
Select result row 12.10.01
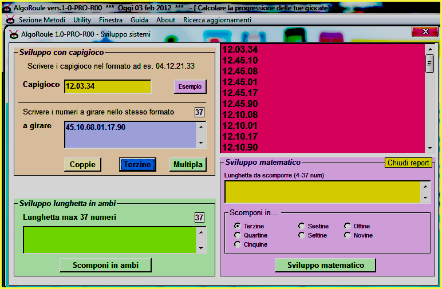[322, 126]
